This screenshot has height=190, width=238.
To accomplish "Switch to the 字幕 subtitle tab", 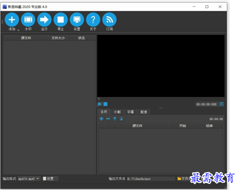I will tap(131, 112).
